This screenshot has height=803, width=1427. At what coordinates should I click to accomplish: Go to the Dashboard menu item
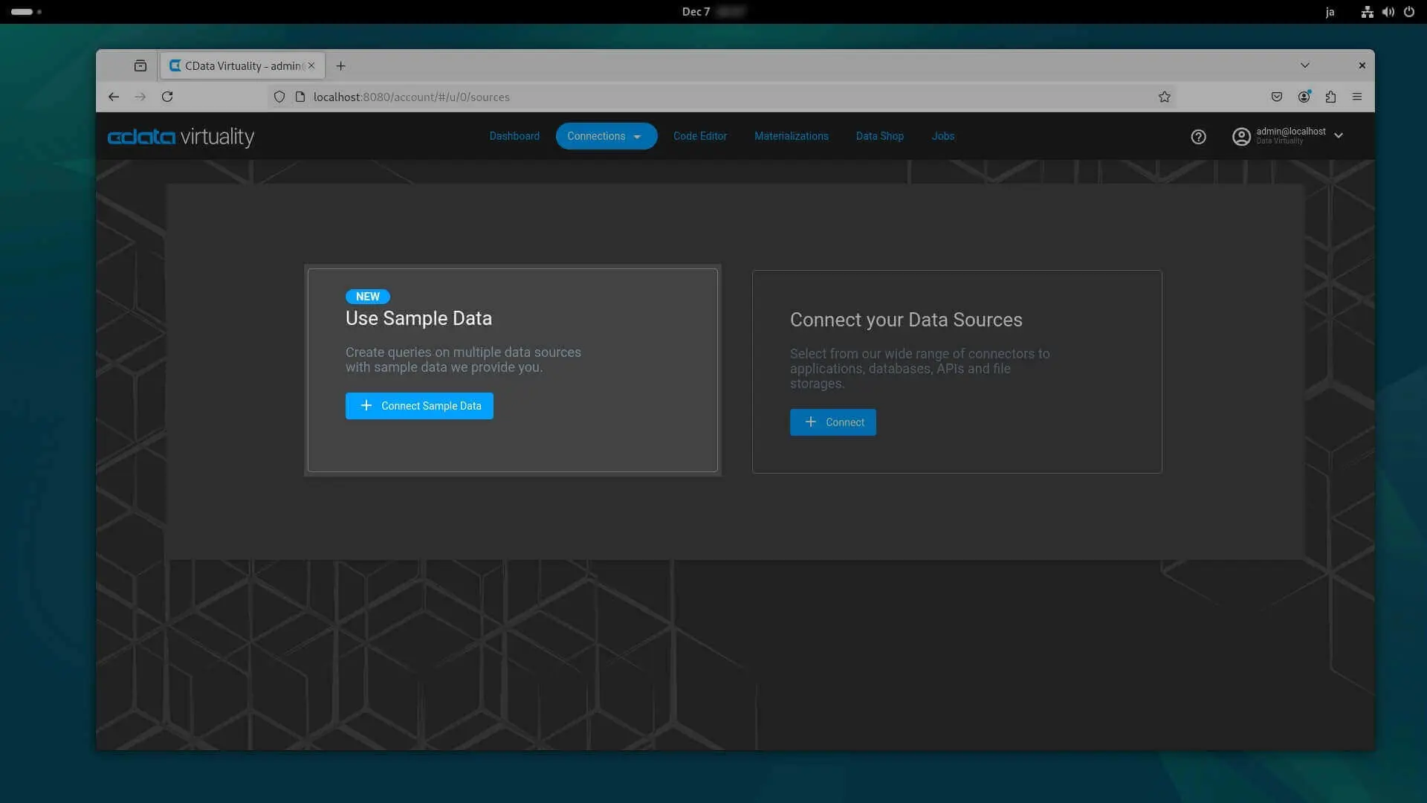[514, 136]
